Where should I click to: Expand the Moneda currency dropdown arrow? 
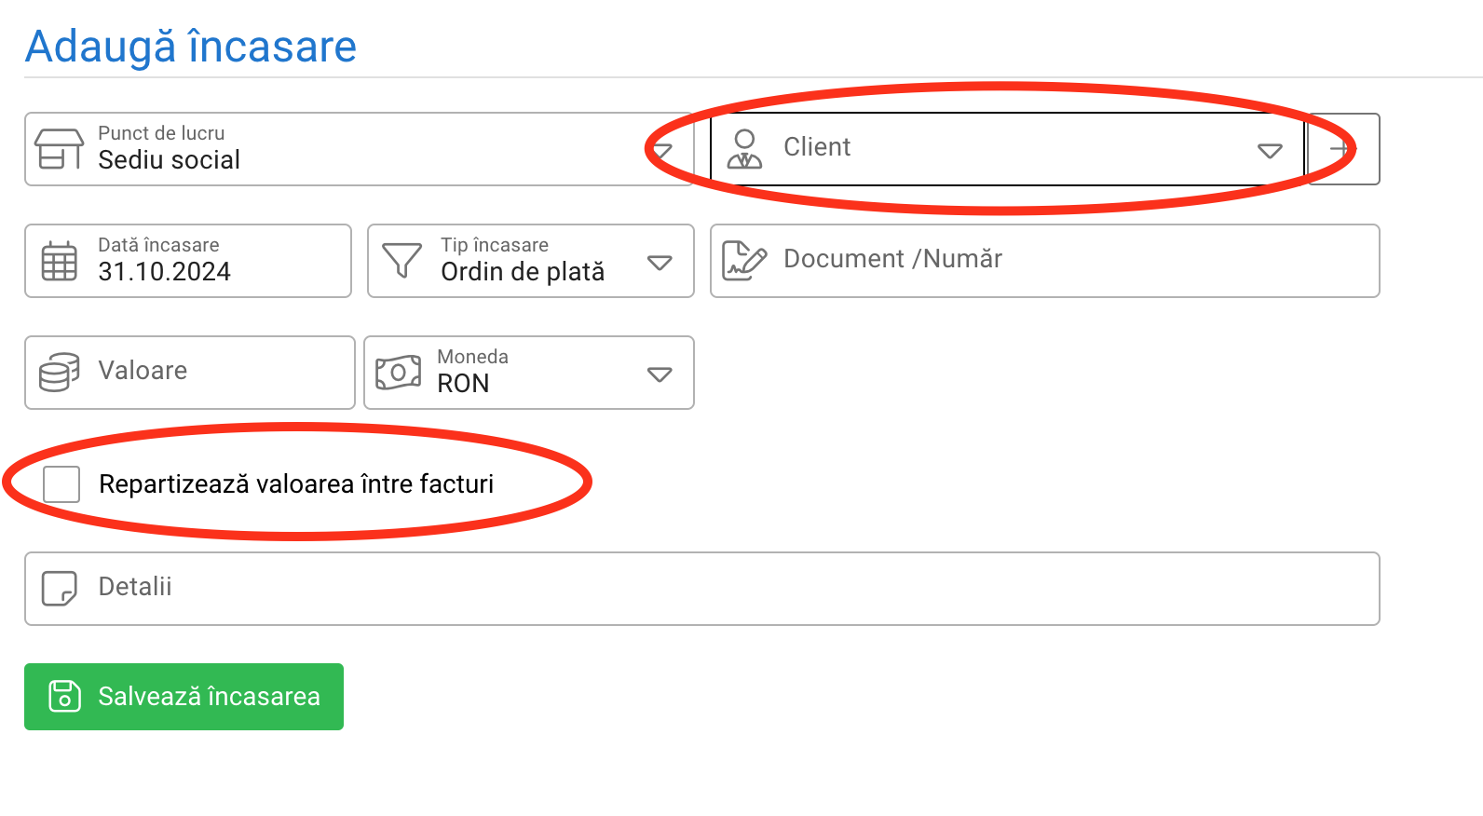[660, 374]
